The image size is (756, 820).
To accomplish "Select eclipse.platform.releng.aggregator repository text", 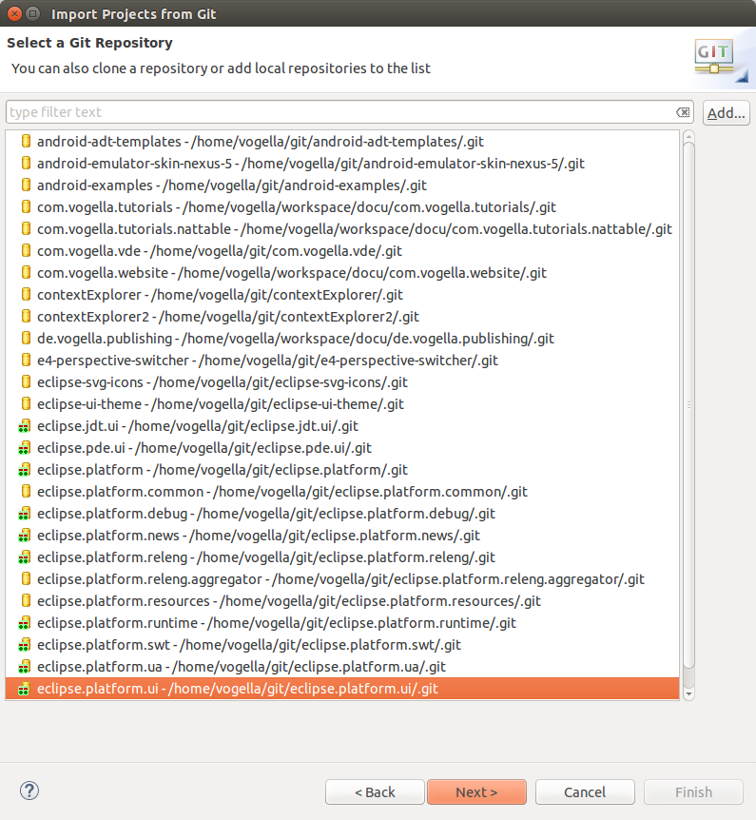I will coord(340,580).
